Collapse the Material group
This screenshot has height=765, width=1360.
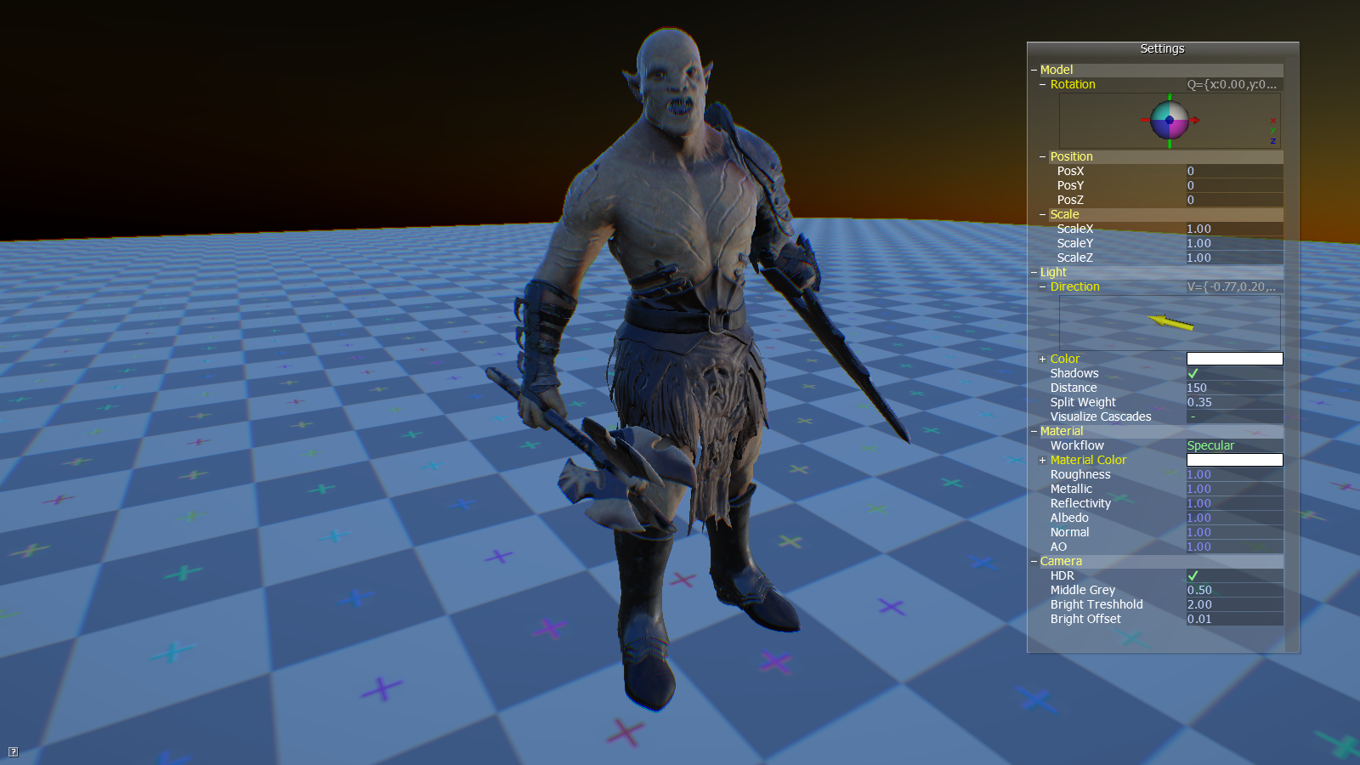1034,431
